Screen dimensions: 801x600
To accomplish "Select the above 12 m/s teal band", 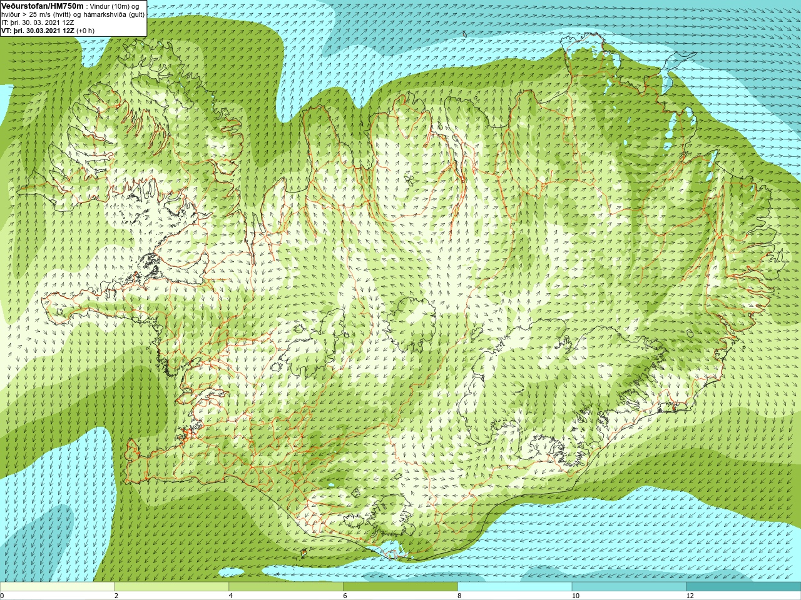I will 743,587.
